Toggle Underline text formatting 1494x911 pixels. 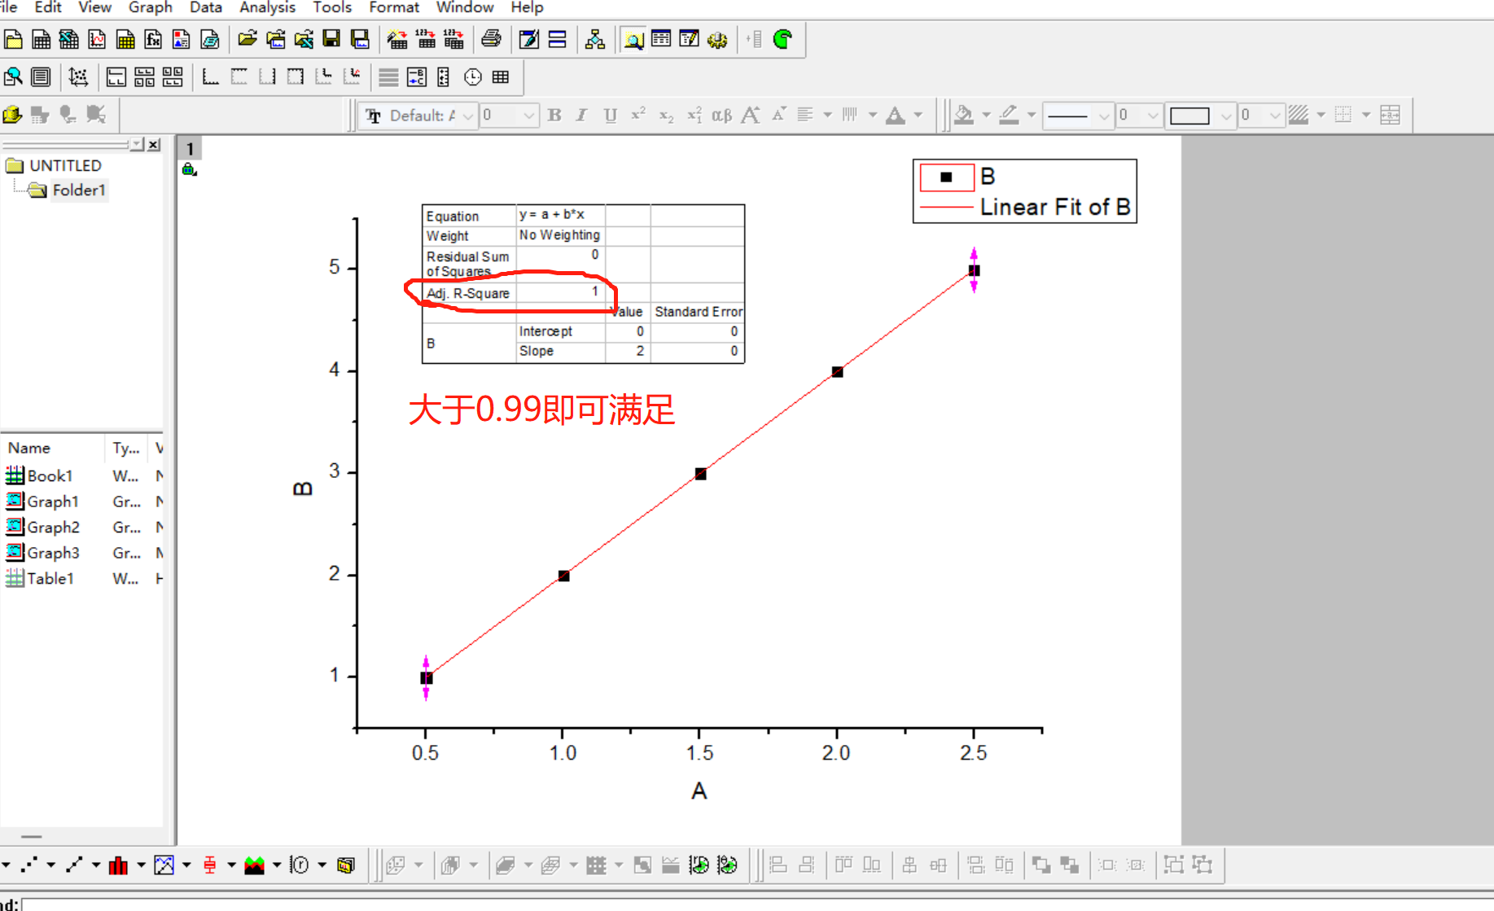point(611,116)
